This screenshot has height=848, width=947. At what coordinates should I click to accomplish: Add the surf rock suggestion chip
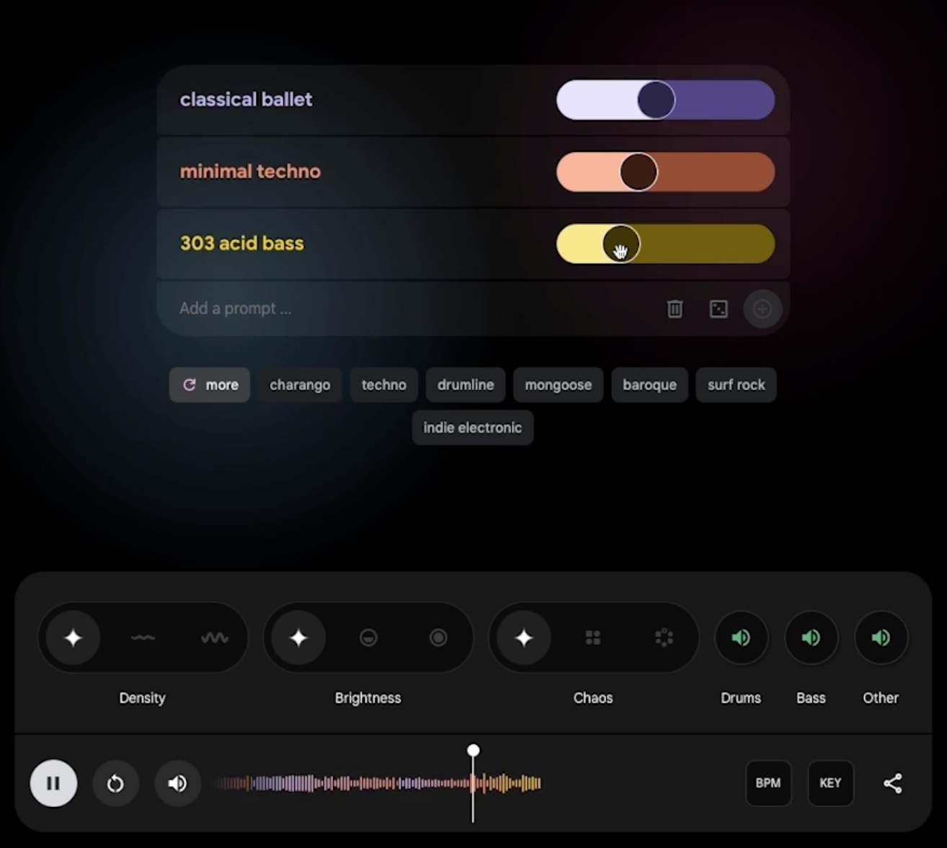click(x=736, y=385)
